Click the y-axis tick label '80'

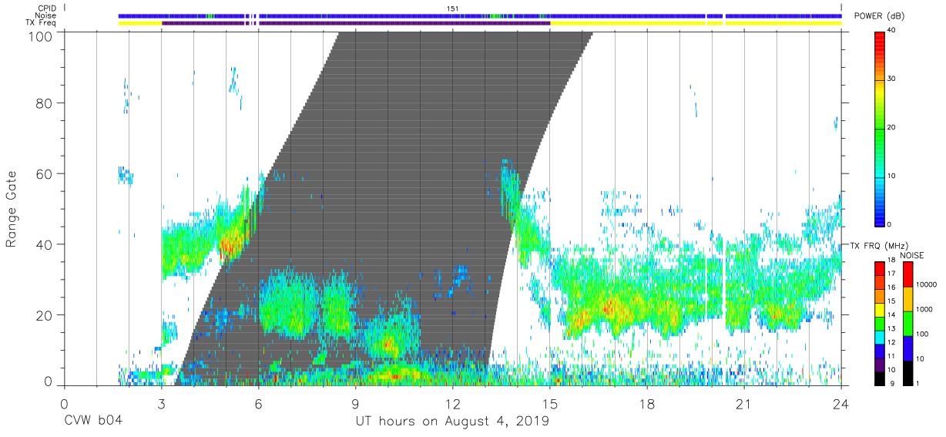point(44,103)
